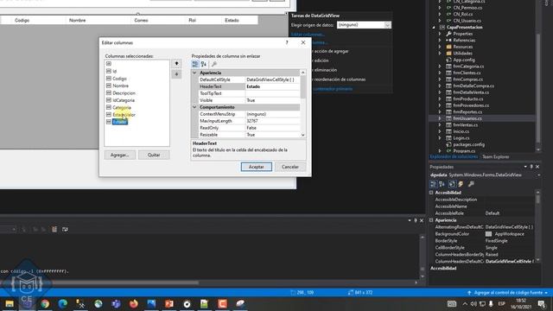
Task: Expand frmCategoria.cs node
Action: 440,67
